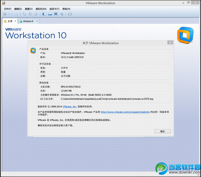Image resolution: width=201 pixels, height=177 pixels.
Task: Click license status 已许可
Action: [x=64, y=68]
